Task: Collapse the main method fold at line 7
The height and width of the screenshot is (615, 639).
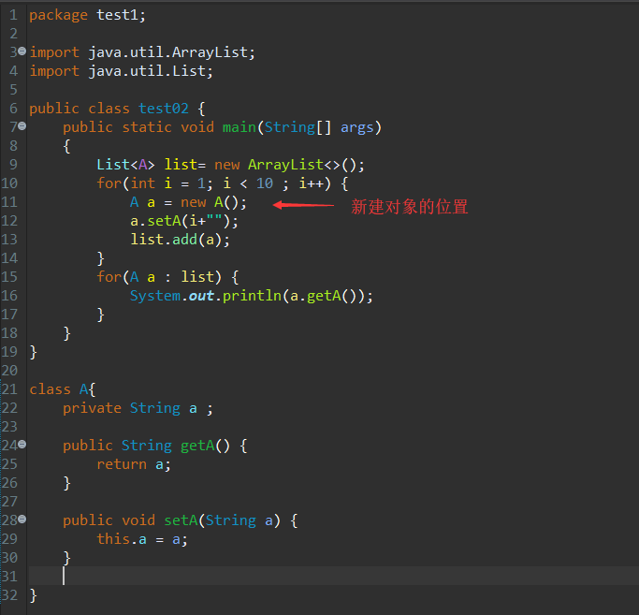Action: [x=22, y=126]
